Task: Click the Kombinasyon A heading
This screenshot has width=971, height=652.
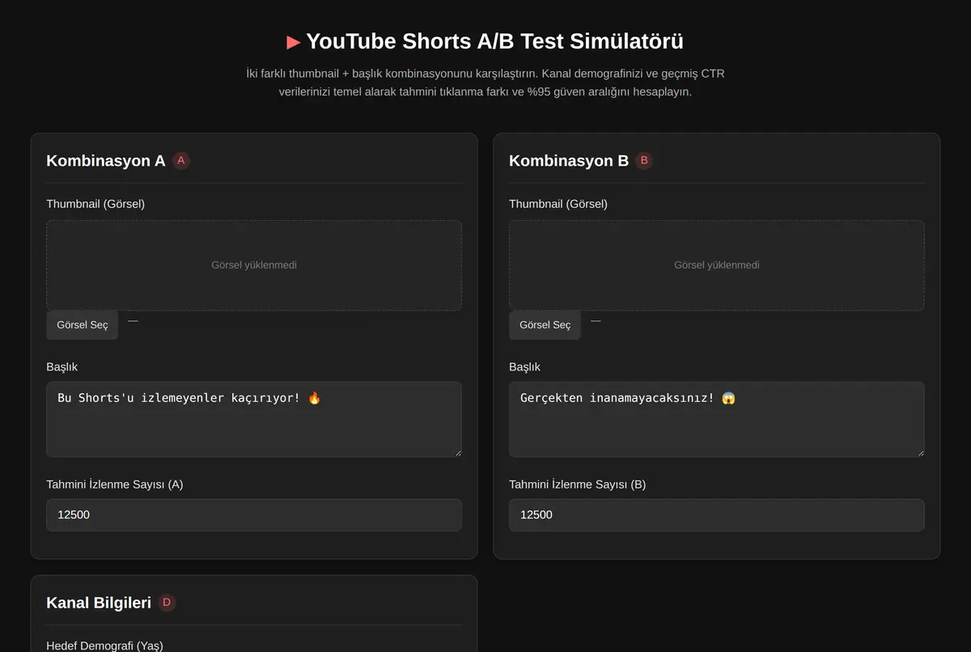Action: tap(106, 160)
